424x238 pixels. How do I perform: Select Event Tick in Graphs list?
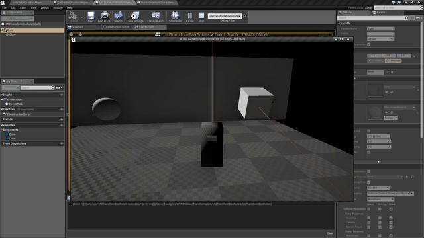[x=16, y=104]
